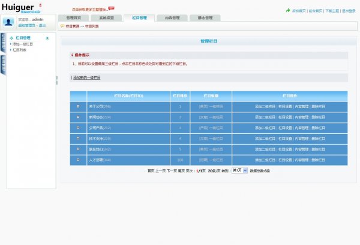Open 后台首页 link in top right
This screenshot has width=360, height=245.
click(299, 11)
